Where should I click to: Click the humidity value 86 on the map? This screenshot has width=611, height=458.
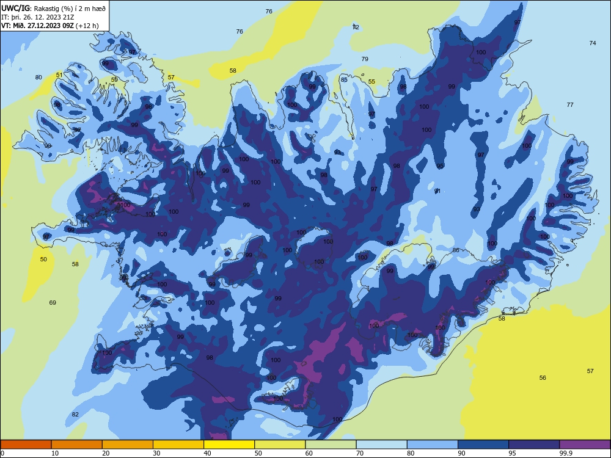(456, 250)
